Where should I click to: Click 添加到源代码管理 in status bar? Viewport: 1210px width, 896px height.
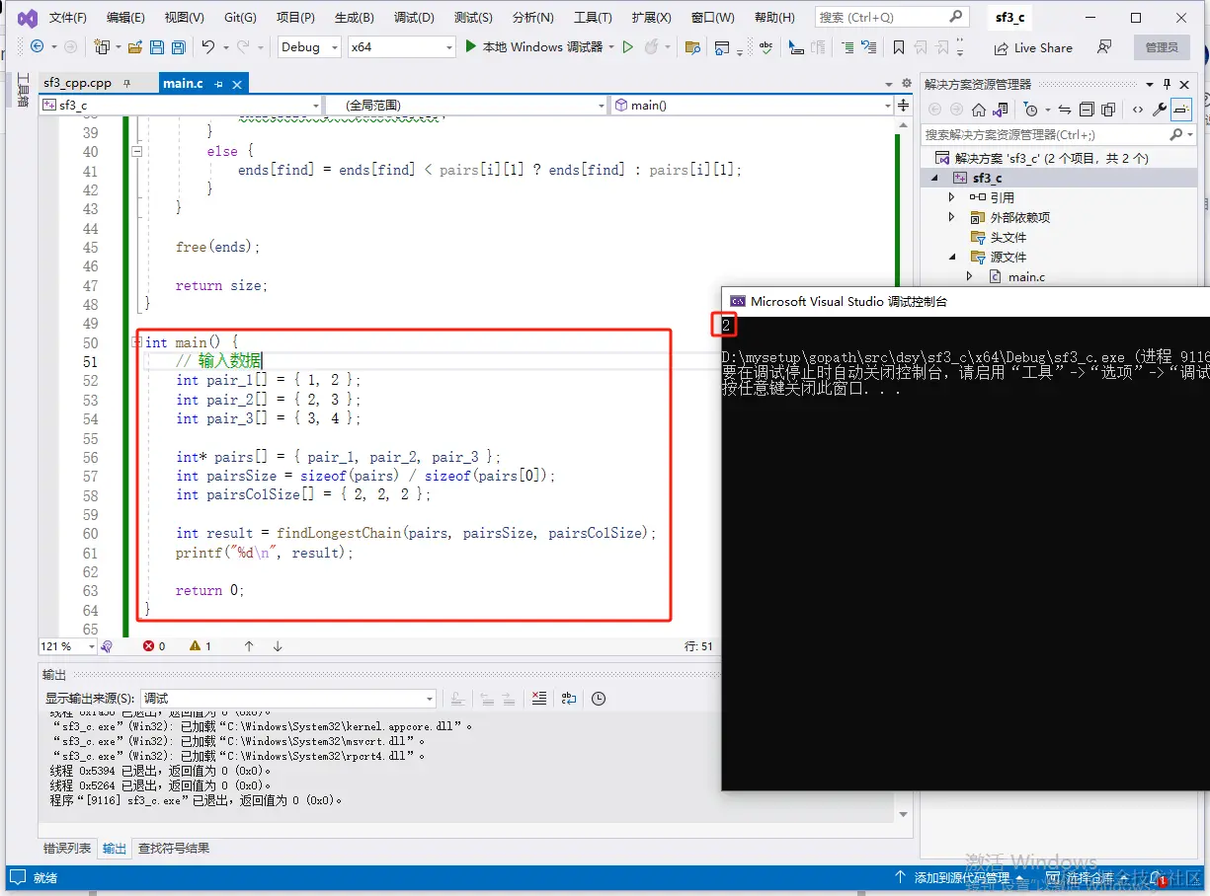pos(959,877)
